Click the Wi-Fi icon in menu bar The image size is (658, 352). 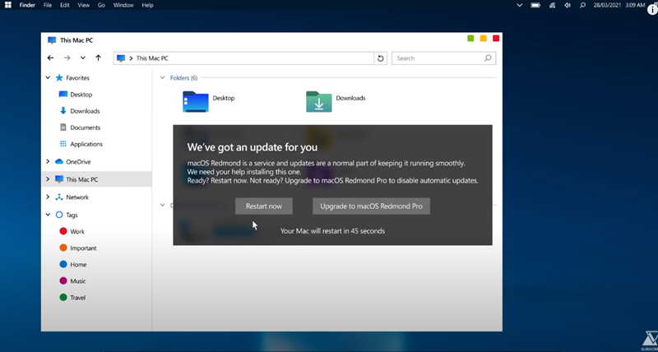pos(552,5)
